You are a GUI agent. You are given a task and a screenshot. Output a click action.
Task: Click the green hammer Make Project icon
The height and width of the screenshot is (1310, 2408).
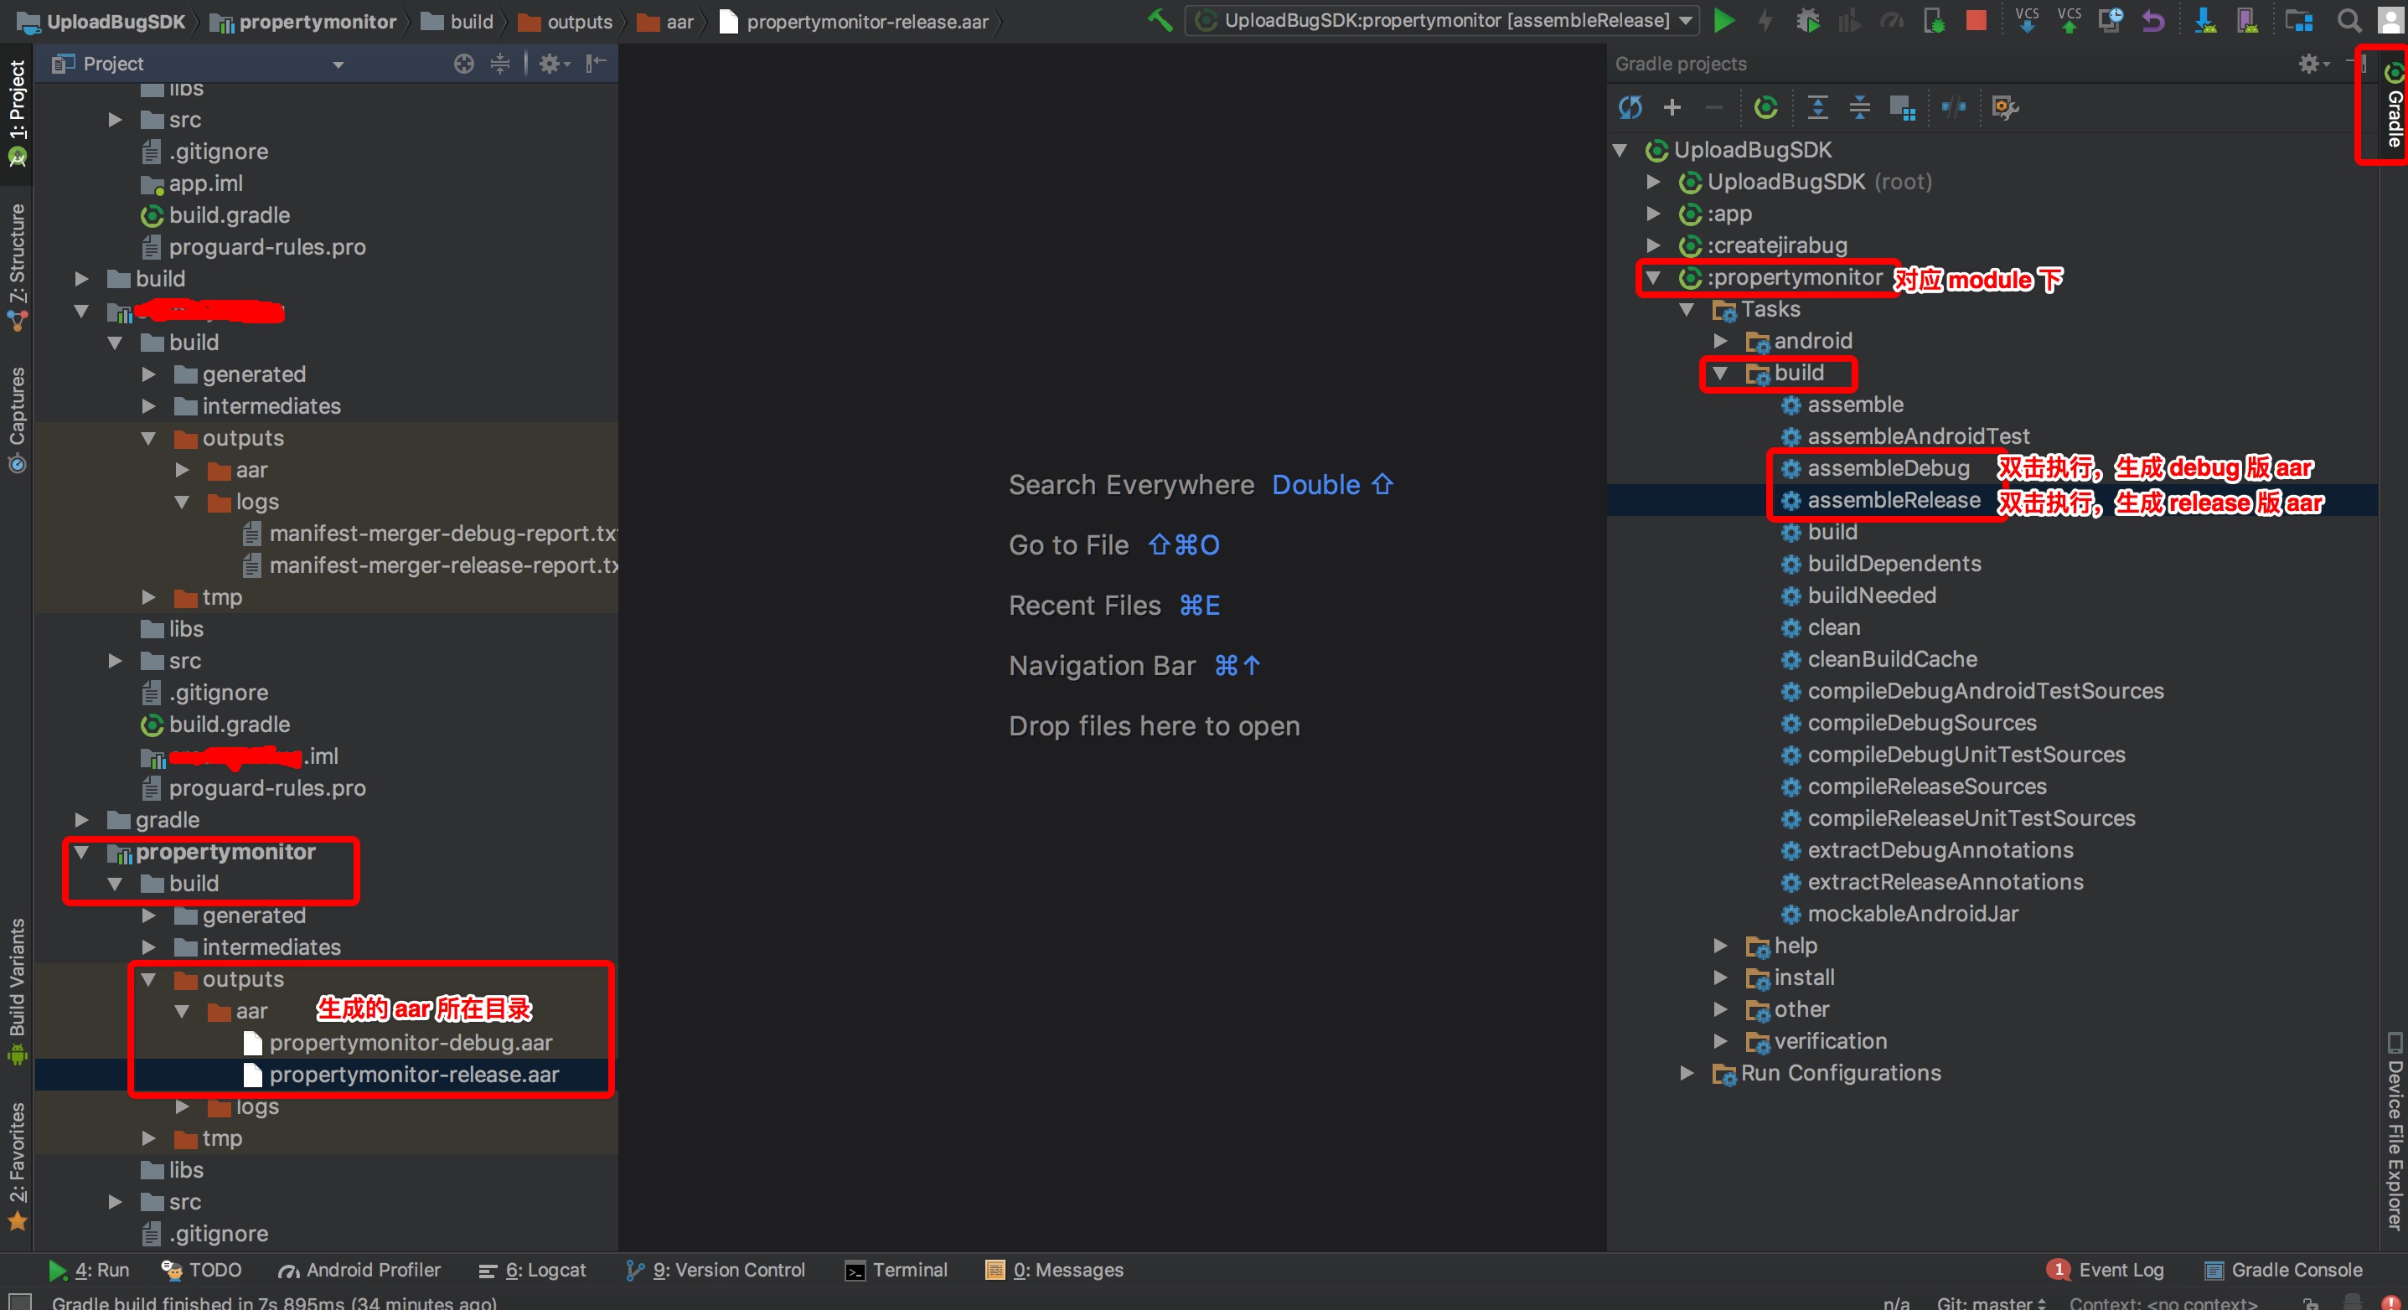pos(1160,21)
